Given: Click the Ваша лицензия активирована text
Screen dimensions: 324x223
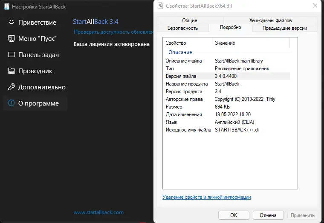Looking at the screenshot, I should pos(112,44).
